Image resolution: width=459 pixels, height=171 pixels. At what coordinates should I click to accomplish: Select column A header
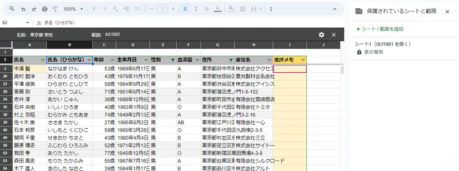[x=29, y=45]
